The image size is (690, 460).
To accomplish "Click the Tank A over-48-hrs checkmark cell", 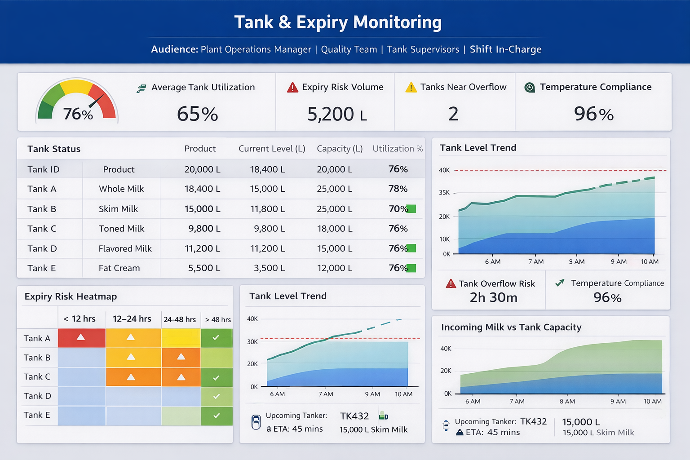I will tap(216, 338).
